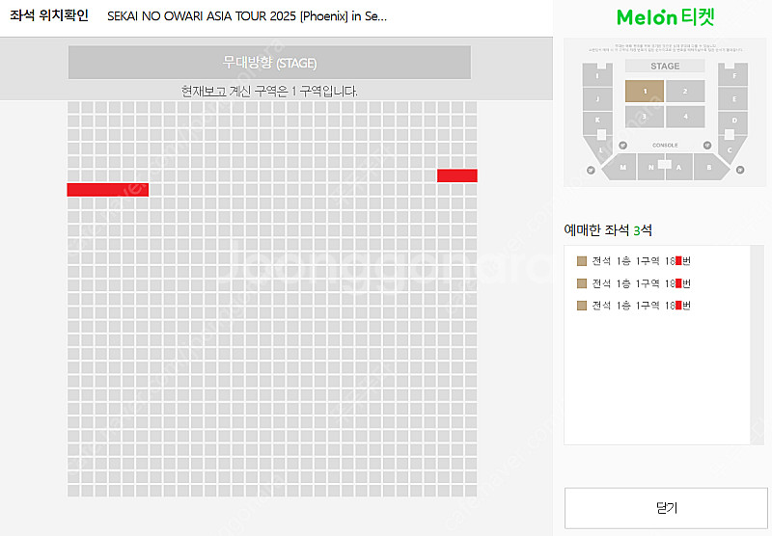
Task: Select the first booked seat list entry
Action: [x=634, y=260]
